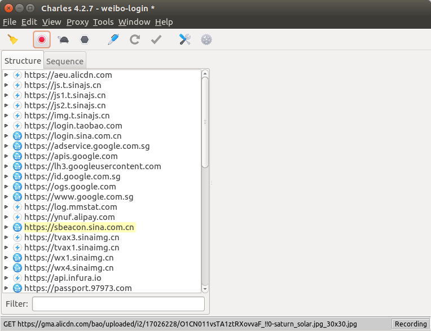Click the GET gma.alicdn.com status bar text
Screen dimensions: 431x331
point(180,324)
